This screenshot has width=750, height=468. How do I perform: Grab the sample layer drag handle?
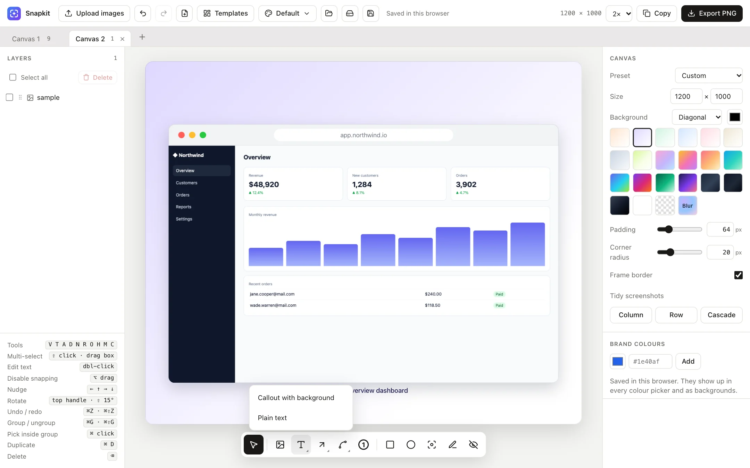[20, 97]
